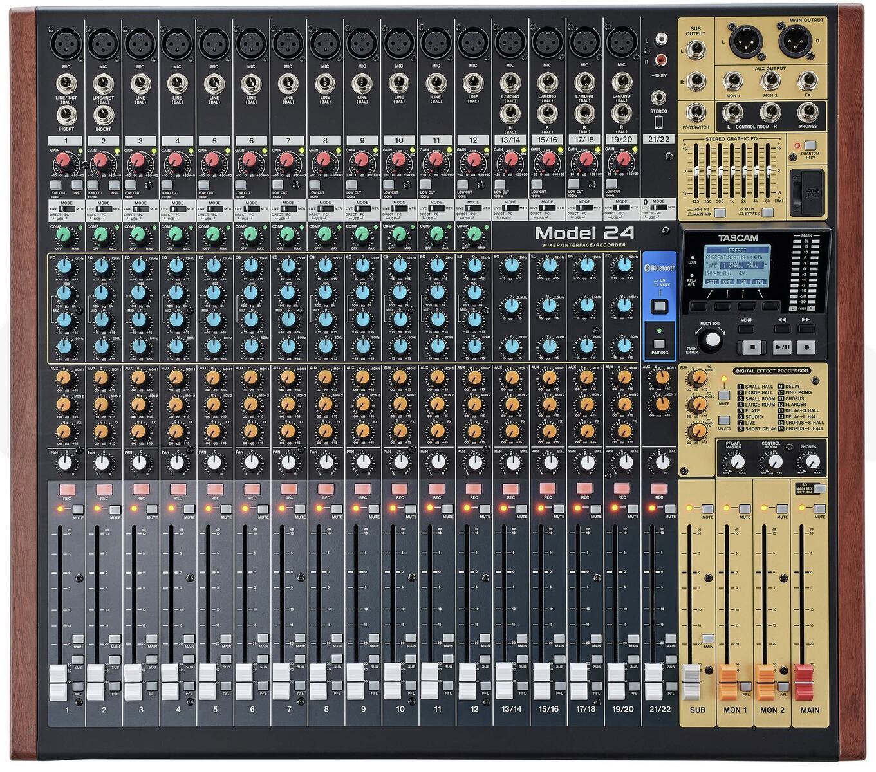Click the channel 1 fader cap
This screenshot has height=772, width=876.
pyautogui.click(x=59, y=683)
